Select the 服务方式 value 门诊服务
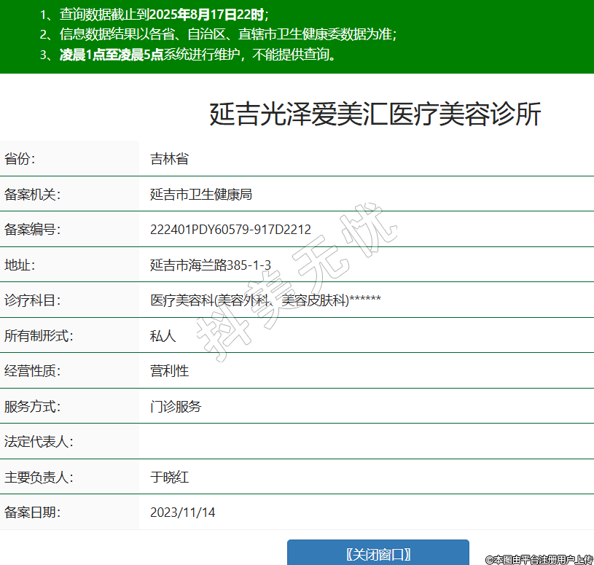 176,407
